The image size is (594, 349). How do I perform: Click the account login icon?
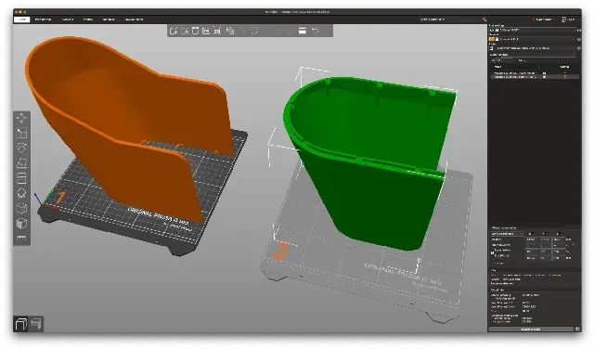pyautogui.click(x=563, y=19)
